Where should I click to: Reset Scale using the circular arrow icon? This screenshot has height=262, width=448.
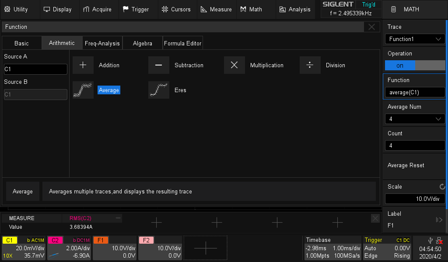click(x=442, y=186)
